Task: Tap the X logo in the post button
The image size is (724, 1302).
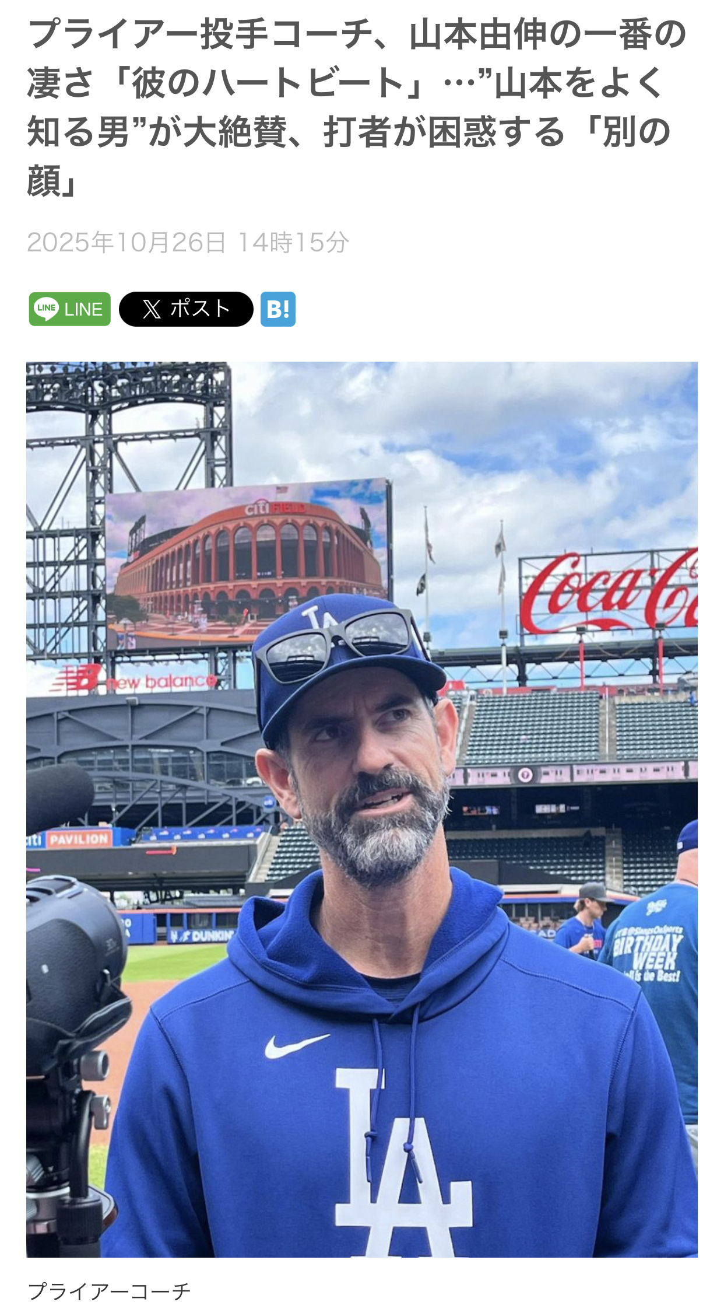Action: click(x=151, y=309)
